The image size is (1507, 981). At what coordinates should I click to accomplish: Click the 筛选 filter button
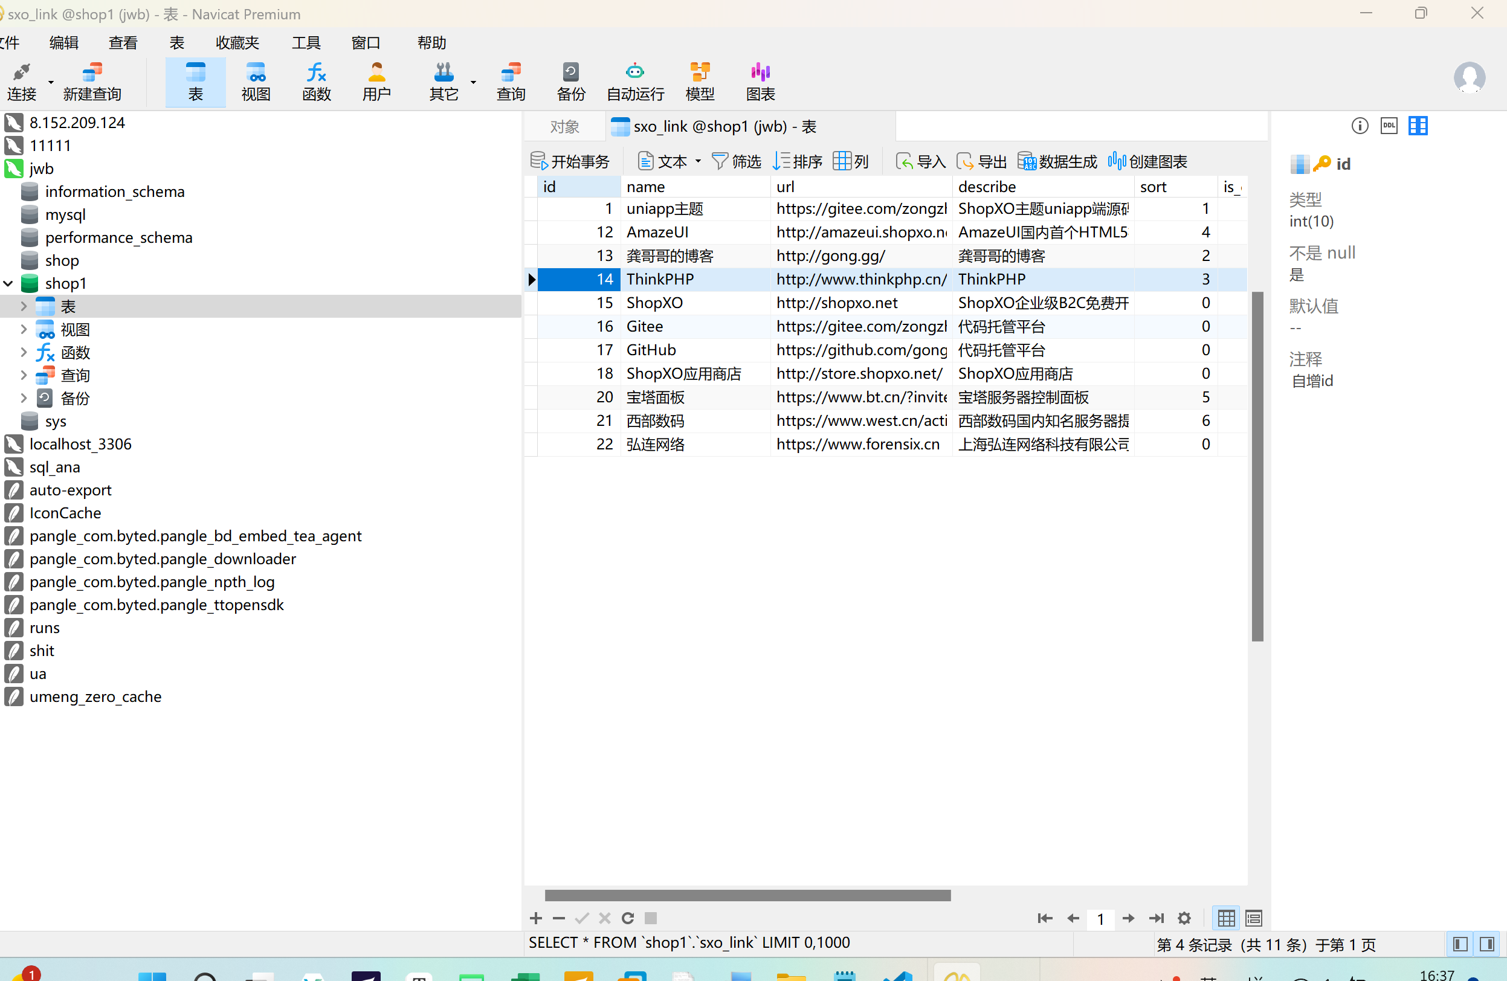point(736,161)
